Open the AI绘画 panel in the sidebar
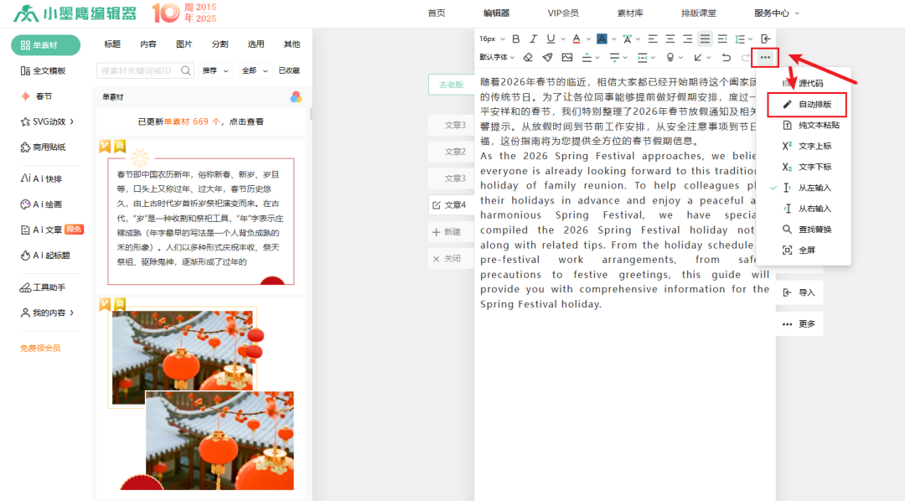 click(x=38, y=204)
